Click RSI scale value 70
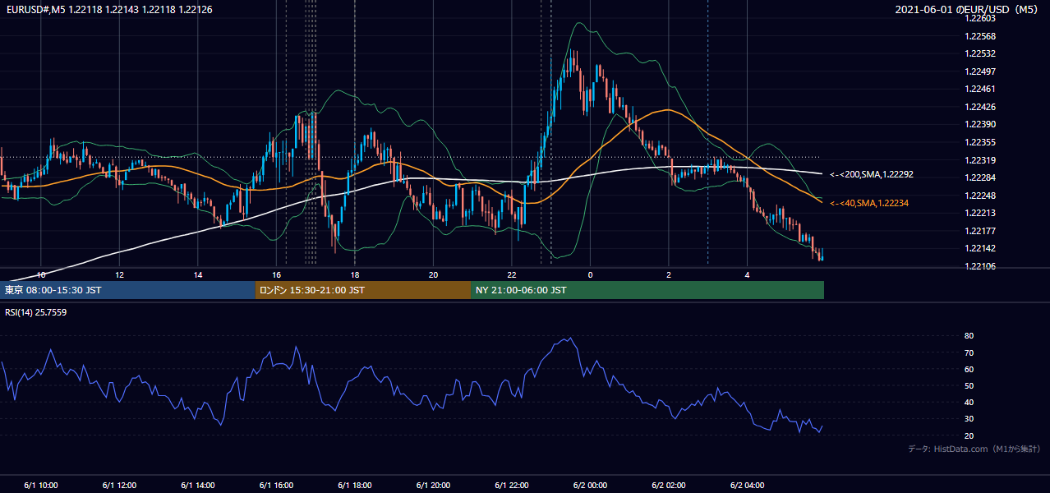Image resolution: width=1050 pixels, height=493 pixels. click(969, 352)
